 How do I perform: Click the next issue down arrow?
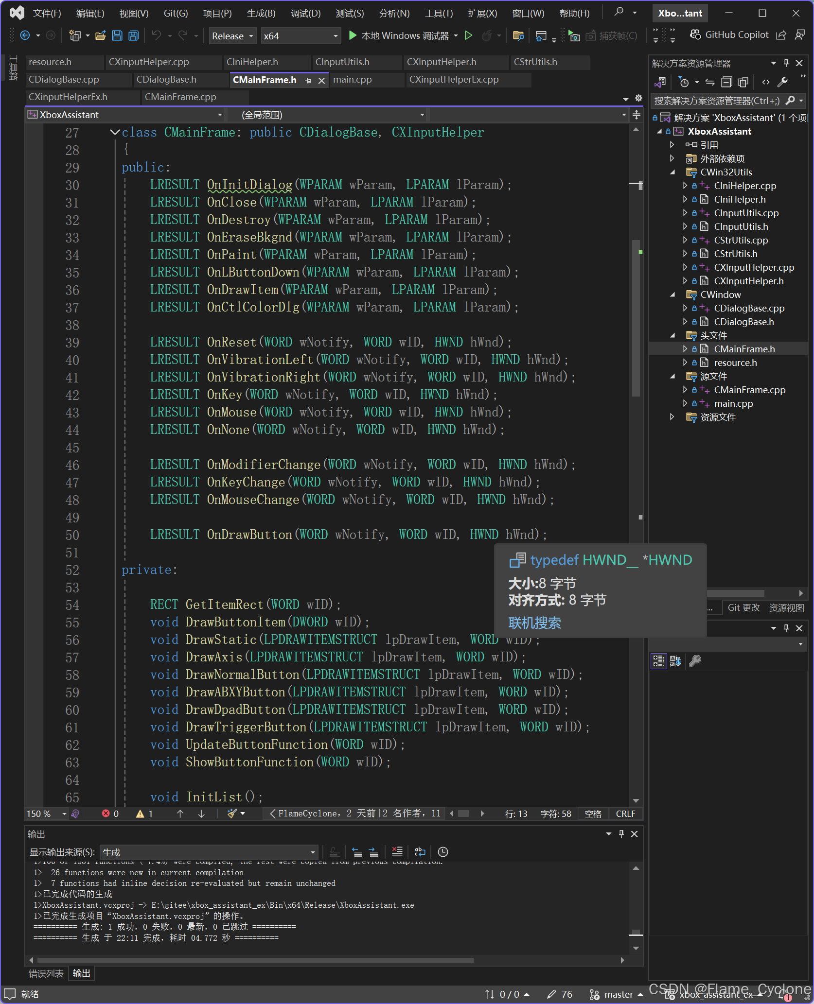[x=201, y=814]
